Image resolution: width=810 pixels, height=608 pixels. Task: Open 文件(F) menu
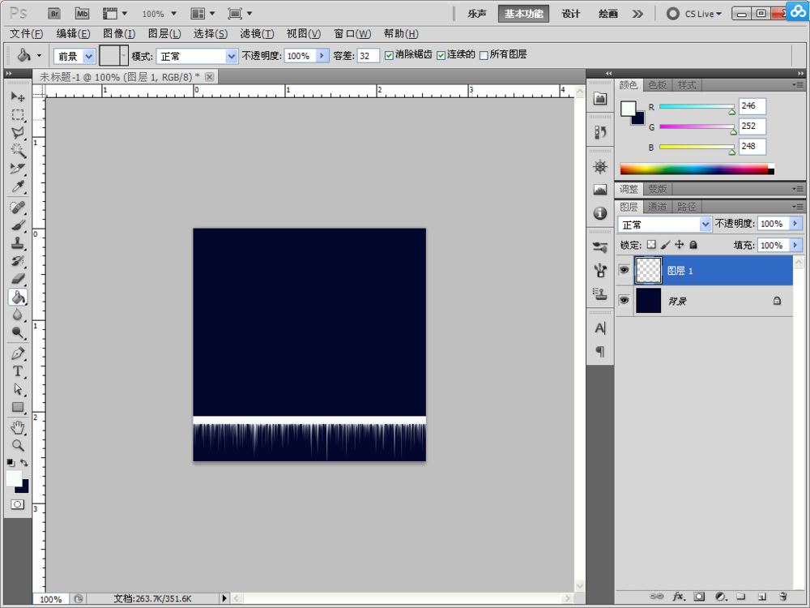[27, 33]
